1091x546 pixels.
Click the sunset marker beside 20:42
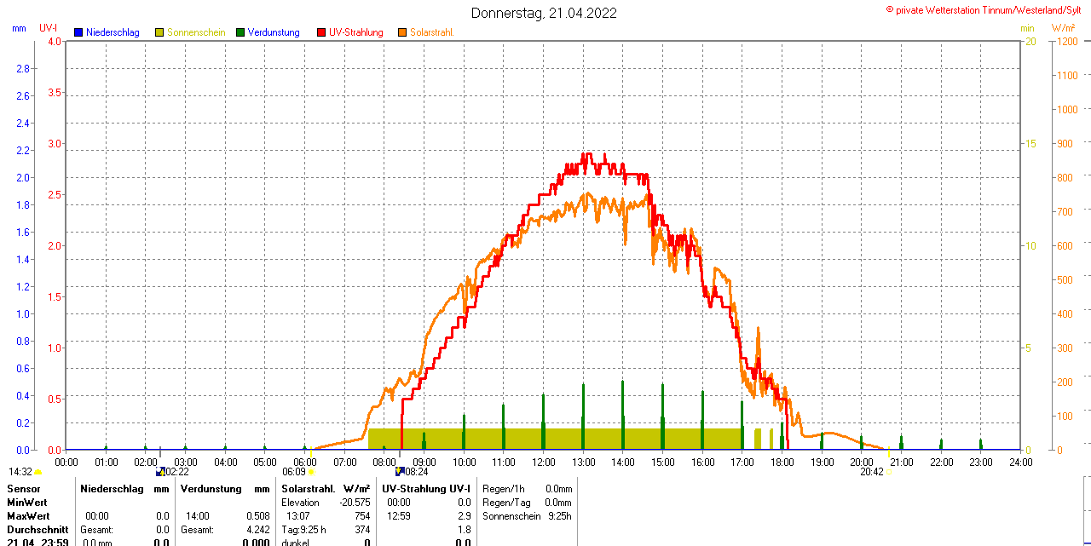888,471
